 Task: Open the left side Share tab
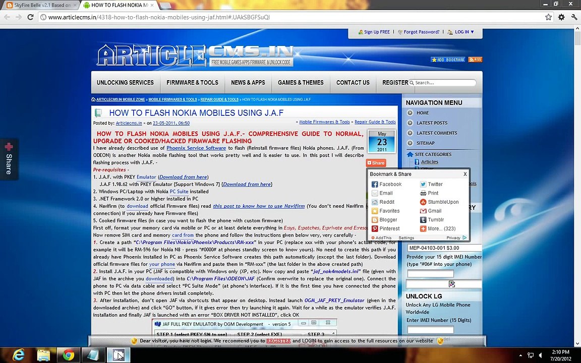pos(9,159)
